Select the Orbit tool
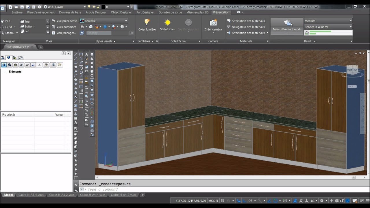370x208 pixels. tap(6, 27)
